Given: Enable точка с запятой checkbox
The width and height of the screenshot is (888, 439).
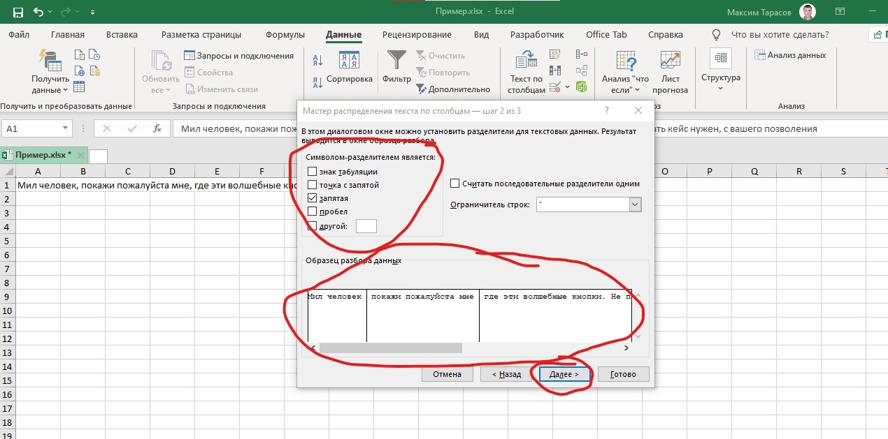Looking at the screenshot, I should click(x=313, y=185).
